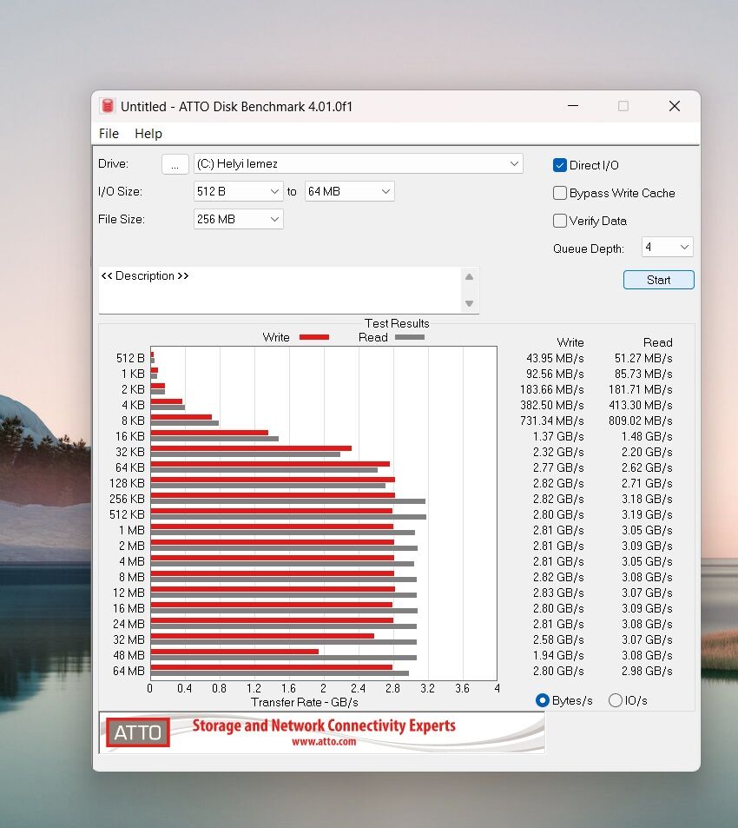Click the red write bar for 48 MB
The height and width of the screenshot is (828, 738).
[x=234, y=652]
